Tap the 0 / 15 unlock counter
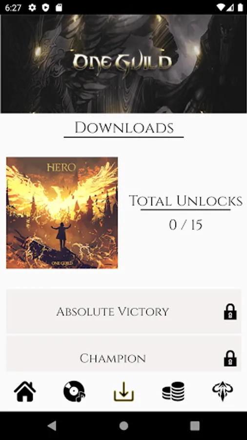 pos(185,225)
